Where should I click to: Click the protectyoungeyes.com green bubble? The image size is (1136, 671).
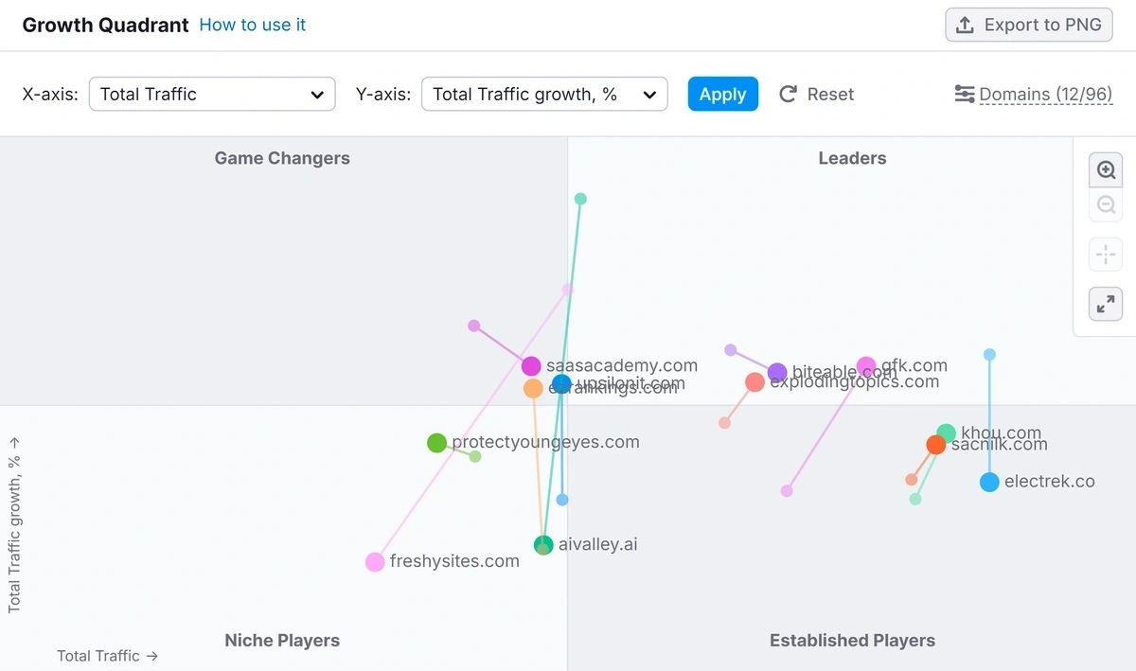(436, 443)
